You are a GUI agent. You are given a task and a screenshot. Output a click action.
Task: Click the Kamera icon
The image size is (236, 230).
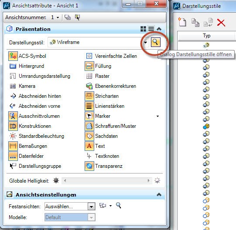(x=13, y=86)
